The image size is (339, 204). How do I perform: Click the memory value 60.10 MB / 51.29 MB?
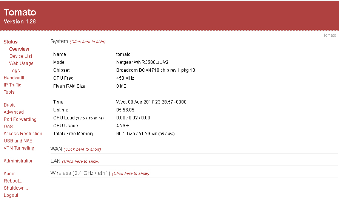point(145,134)
